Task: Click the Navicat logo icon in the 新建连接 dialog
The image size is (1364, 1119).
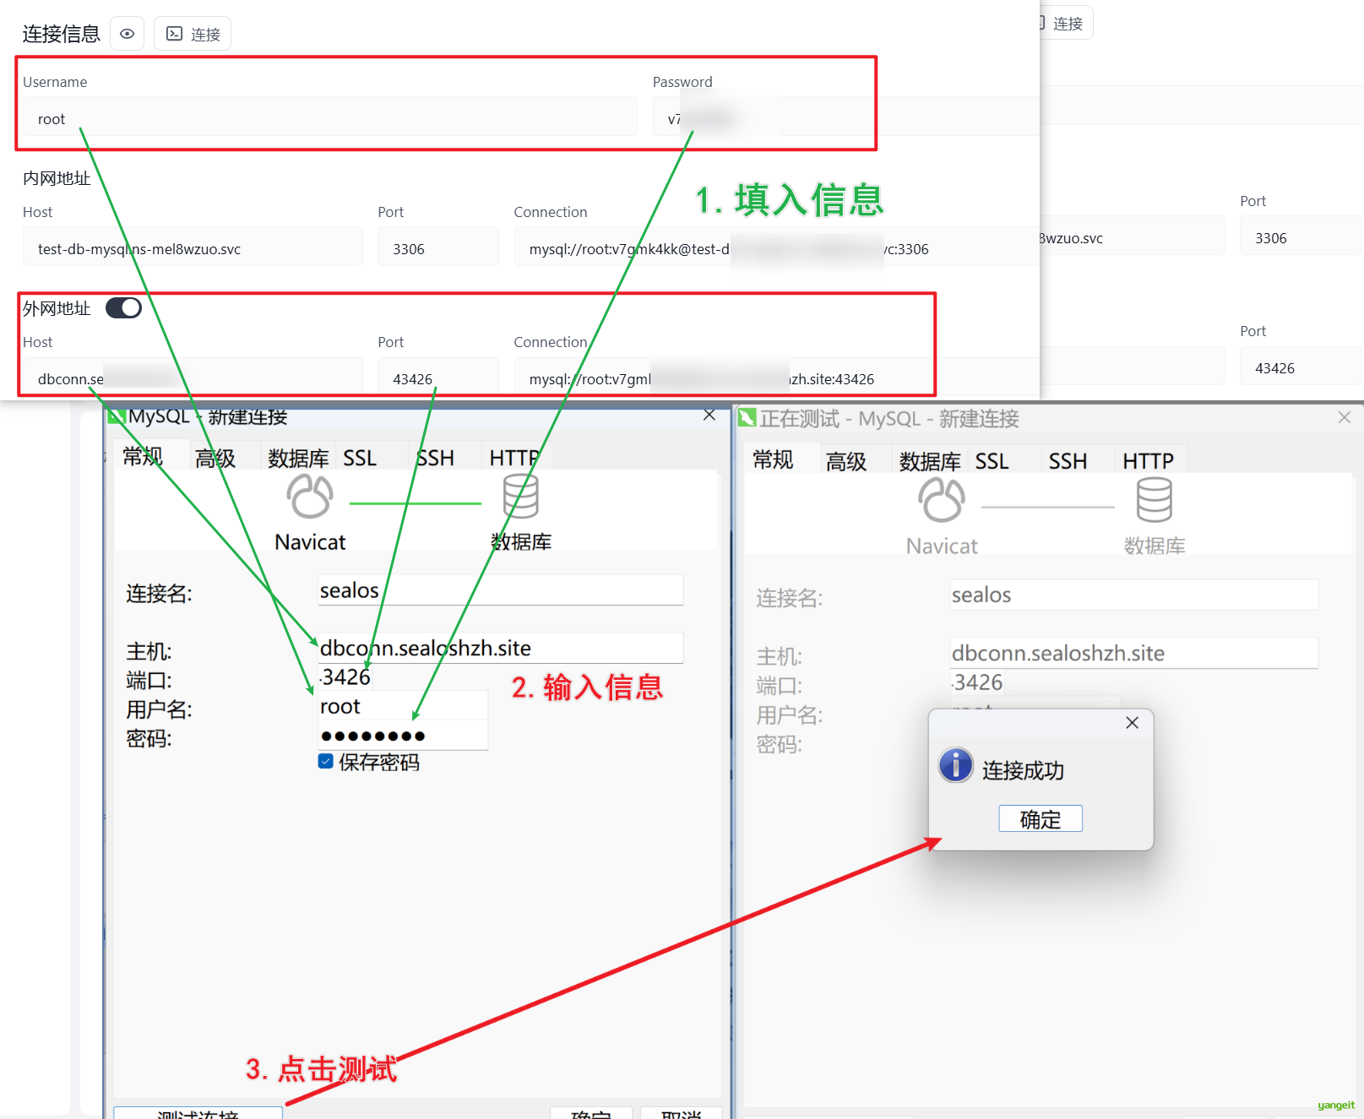Action: coord(310,496)
